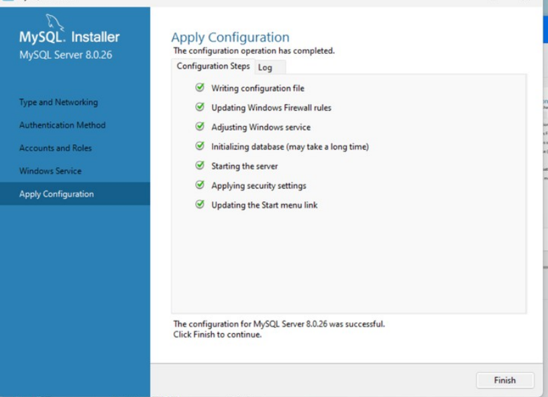Screen dimensions: 548x397
Task: Select Apply Configuration sidebar step
Action: [x=75, y=194]
